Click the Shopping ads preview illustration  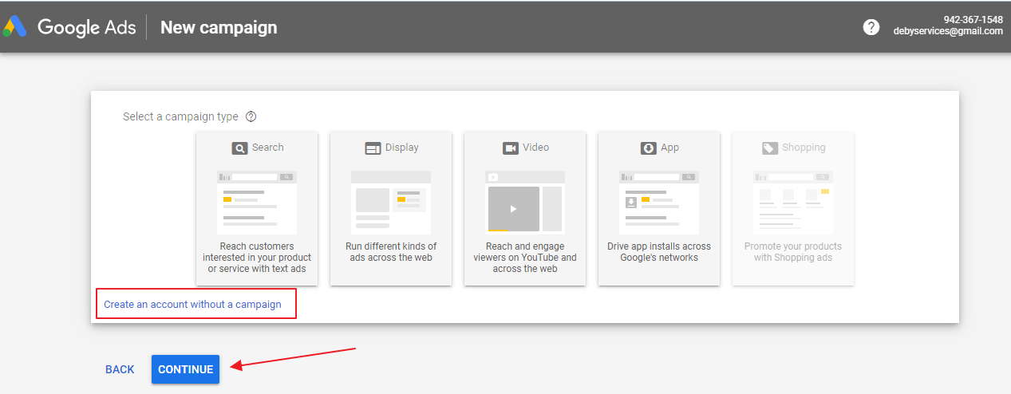[793, 202]
